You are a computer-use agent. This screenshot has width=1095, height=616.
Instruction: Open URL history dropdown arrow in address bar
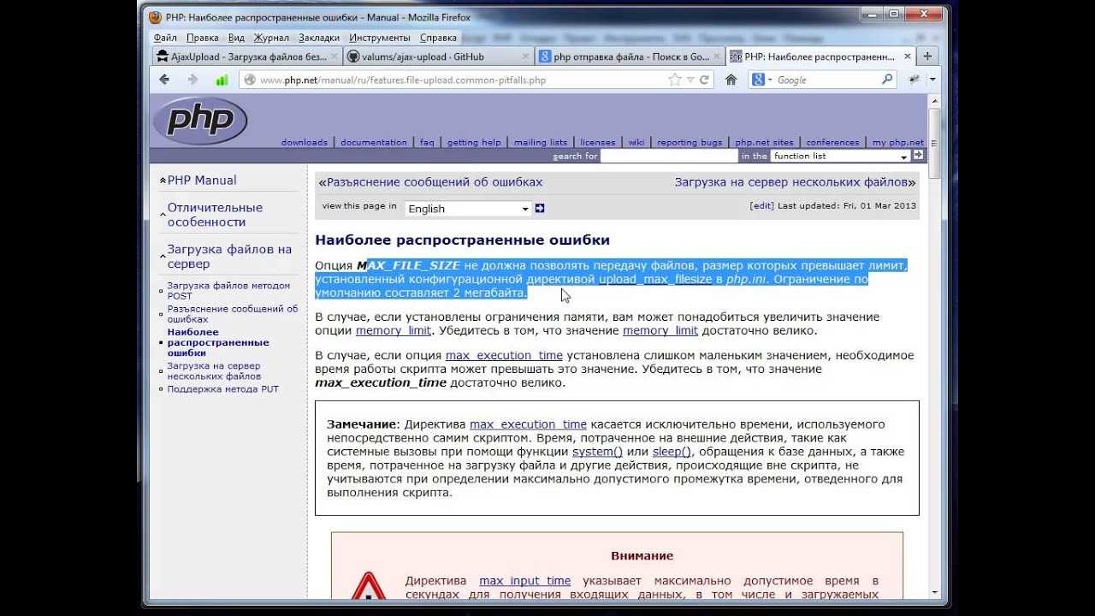tap(690, 80)
